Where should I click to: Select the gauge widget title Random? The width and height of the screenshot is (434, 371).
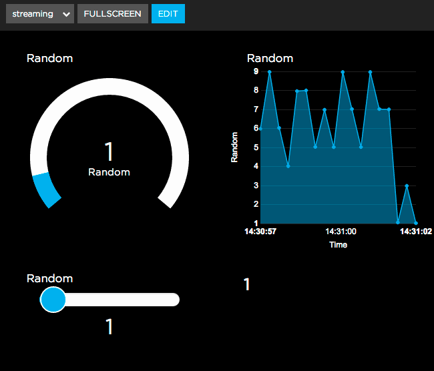tap(49, 58)
